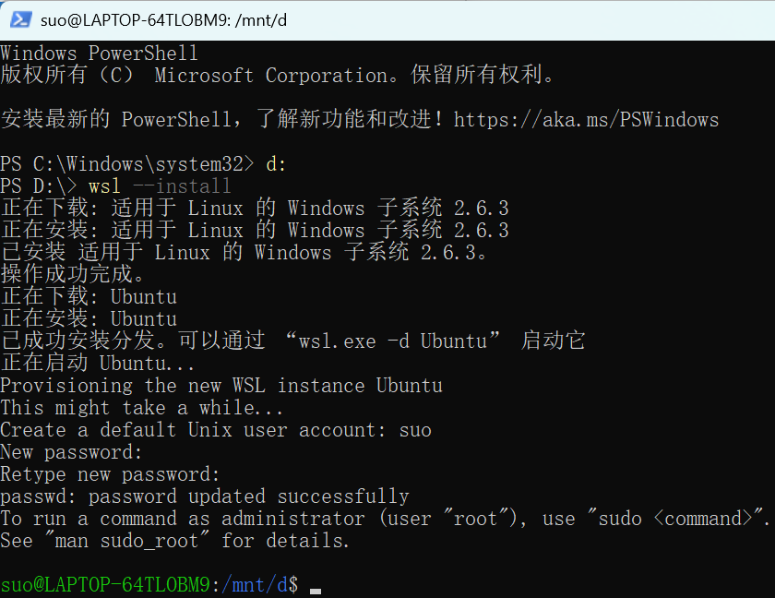Click the --install argument text
This screenshot has height=598, width=775.
tap(182, 186)
